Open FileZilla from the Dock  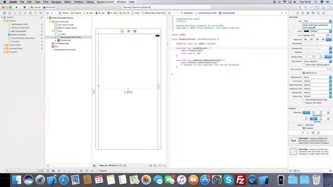pos(240,180)
